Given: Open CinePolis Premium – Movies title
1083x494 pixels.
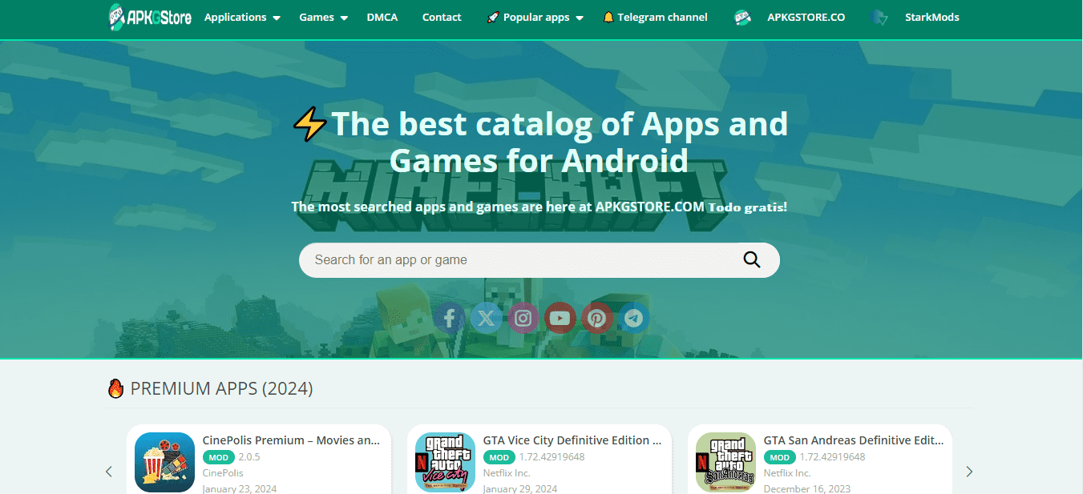Looking at the screenshot, I should pos(292,440).
